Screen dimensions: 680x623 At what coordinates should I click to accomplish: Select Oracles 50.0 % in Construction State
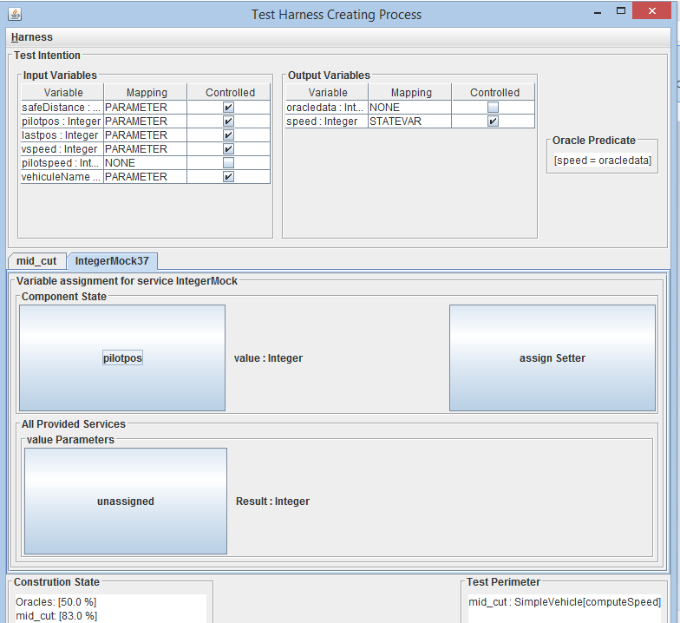(56, 602)
